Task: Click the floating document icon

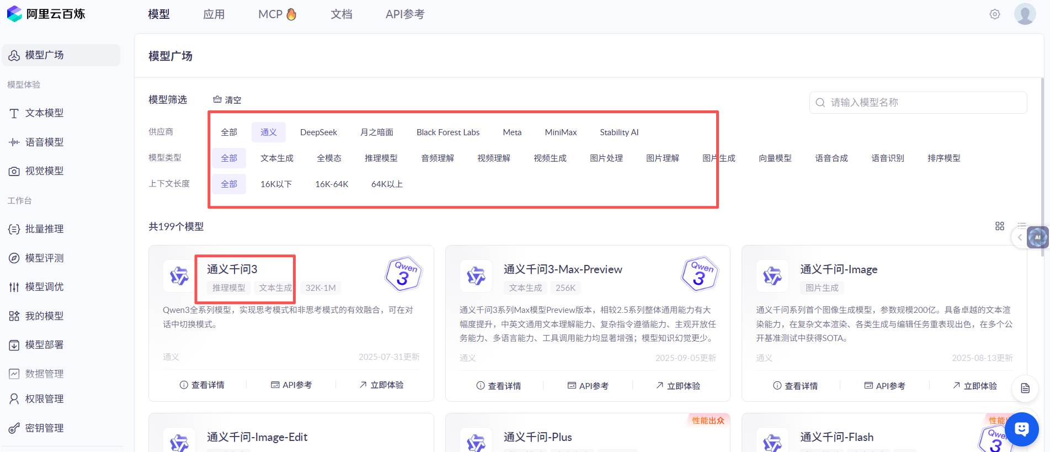Action: 1025,389
